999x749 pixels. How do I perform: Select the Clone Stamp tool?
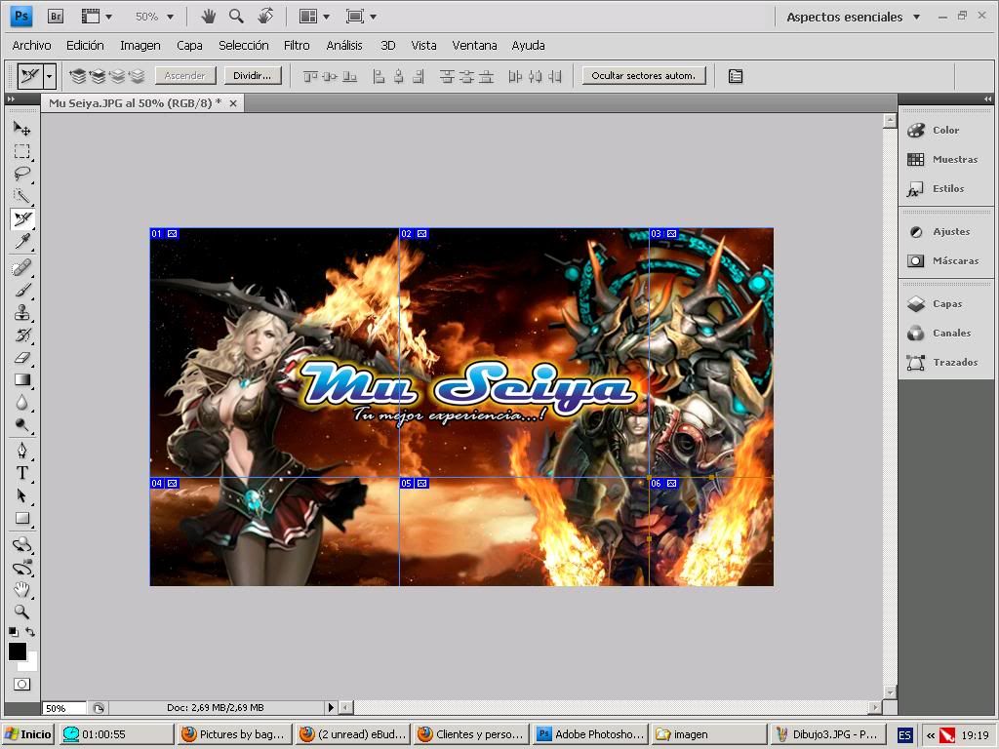pyautogui.click(x=21, y=312)
